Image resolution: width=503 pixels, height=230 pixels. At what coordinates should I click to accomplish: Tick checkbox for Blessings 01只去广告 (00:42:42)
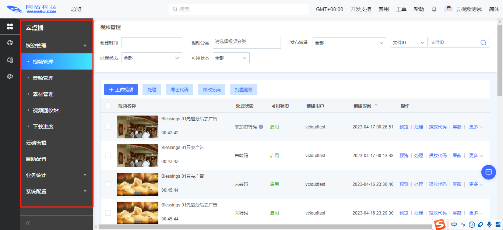point(108,156)
